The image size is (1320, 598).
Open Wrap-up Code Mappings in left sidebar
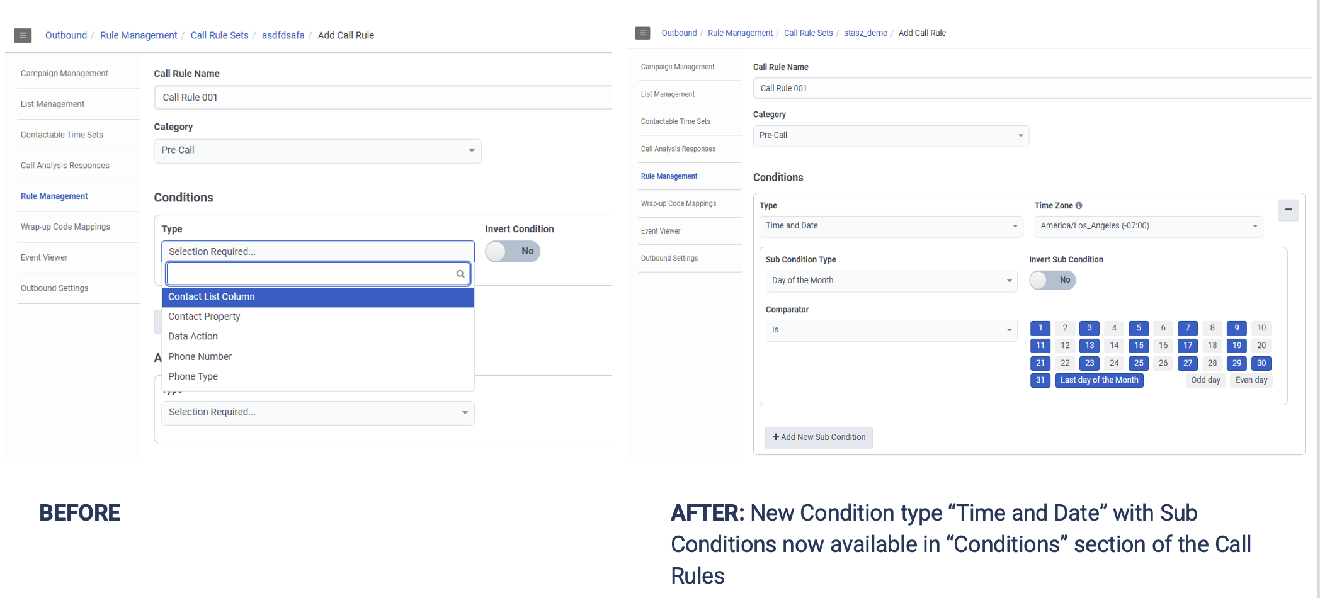[65, 227]
